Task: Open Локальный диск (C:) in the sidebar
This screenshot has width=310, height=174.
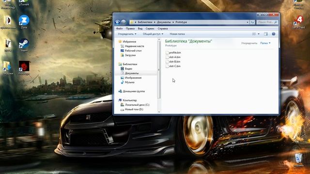Action: (x=137, y=105)
